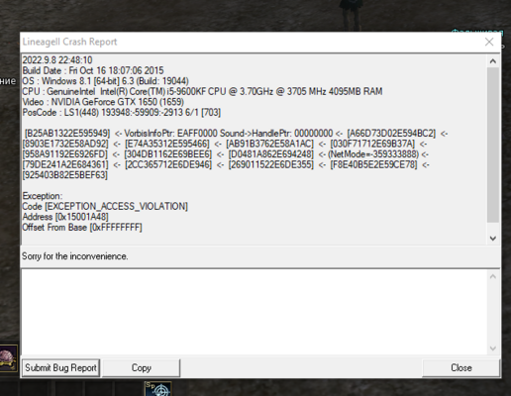Screen dimensions: 511x396
Task: Click inside the empty comment text box
Action: tap(255, 312)
